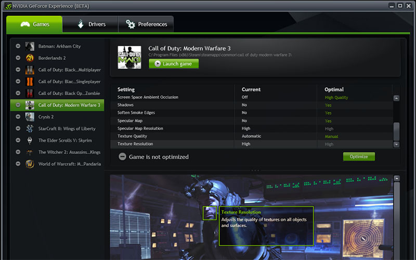
Task: Click the Call of Duty: Black...Multiplayer game icon
Action: tap(30, 70)
